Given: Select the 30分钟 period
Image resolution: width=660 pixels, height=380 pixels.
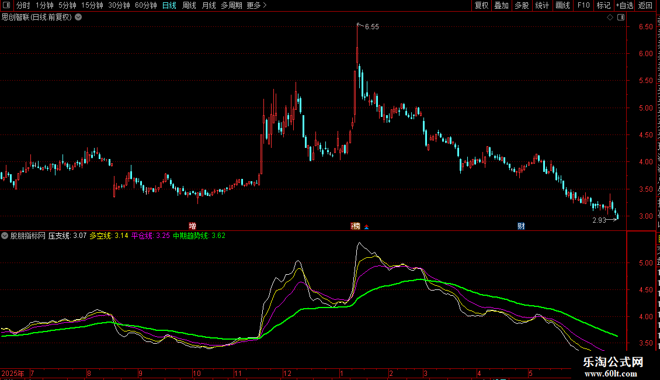Looking at the screenshot, I should point(119,5).
